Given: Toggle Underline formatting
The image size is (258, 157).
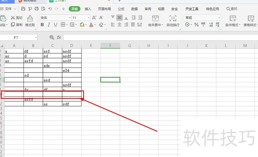Looking at the screenshot, I should 55,25.
